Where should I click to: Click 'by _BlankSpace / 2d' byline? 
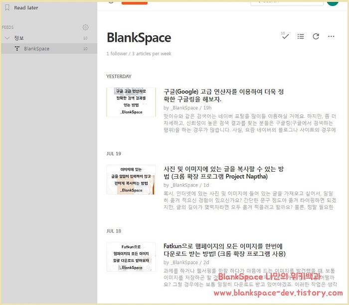pos(186,262)
